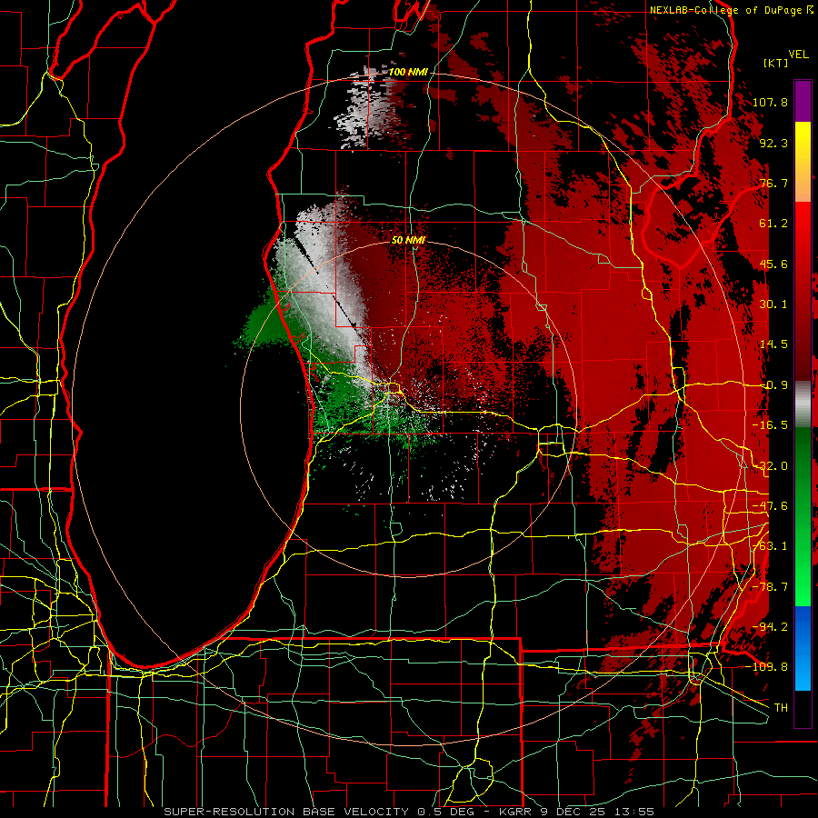Click the -63.1 legend value
This screenshot has height=818, width=818.
[x=770, y=546]
